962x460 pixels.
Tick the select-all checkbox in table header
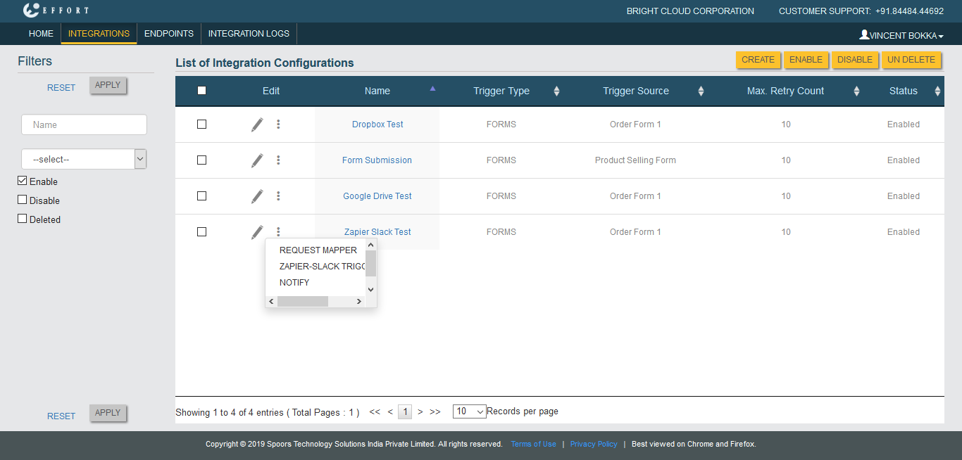(x=202, y=91)
